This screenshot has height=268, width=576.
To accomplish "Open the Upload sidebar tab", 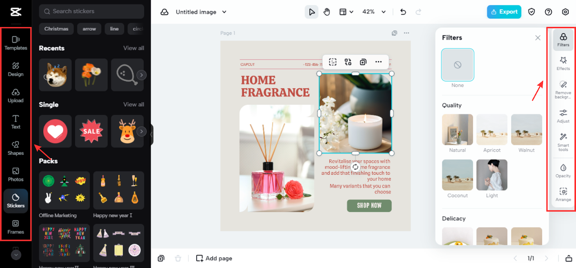I will [16, 95].
